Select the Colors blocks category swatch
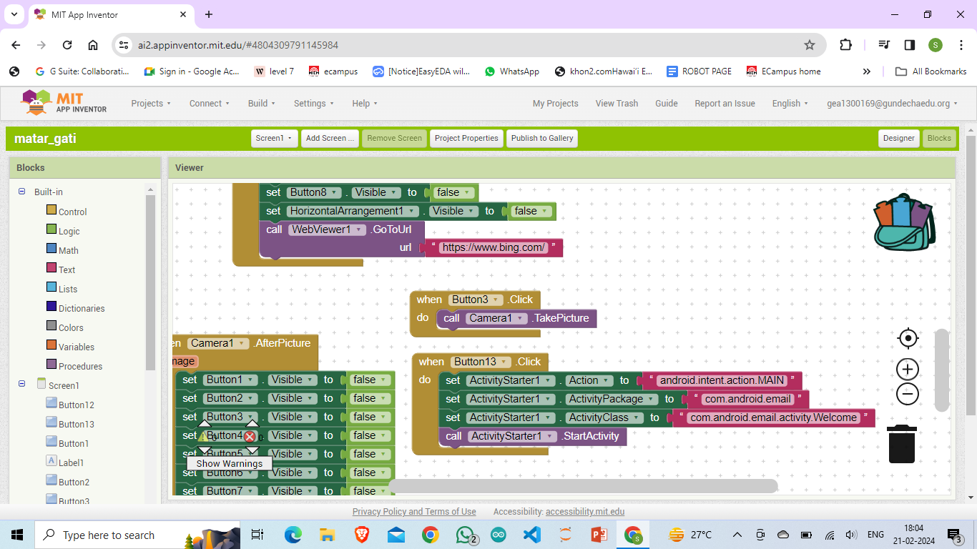Image resolution: width=977 pixels, height=549 pixels. click(51, 326)
